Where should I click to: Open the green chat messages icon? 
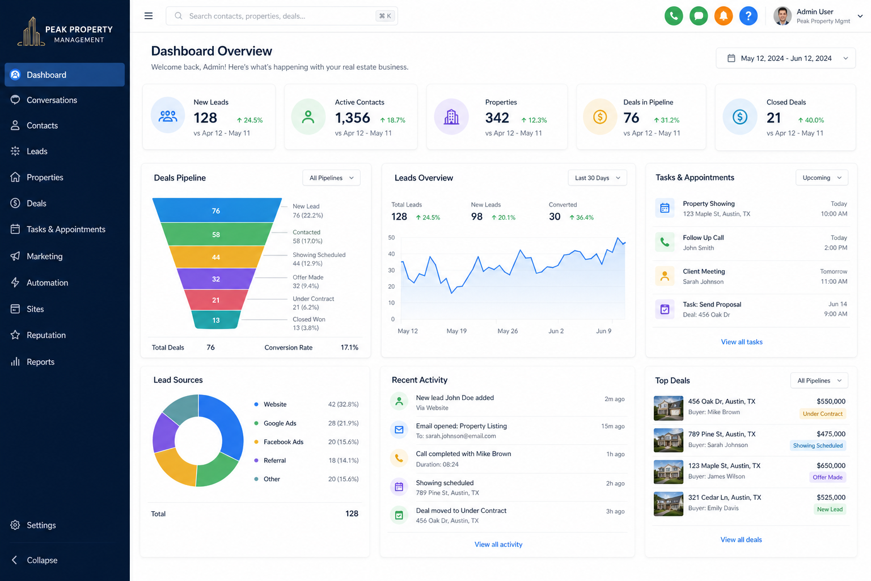coord(699,16)
